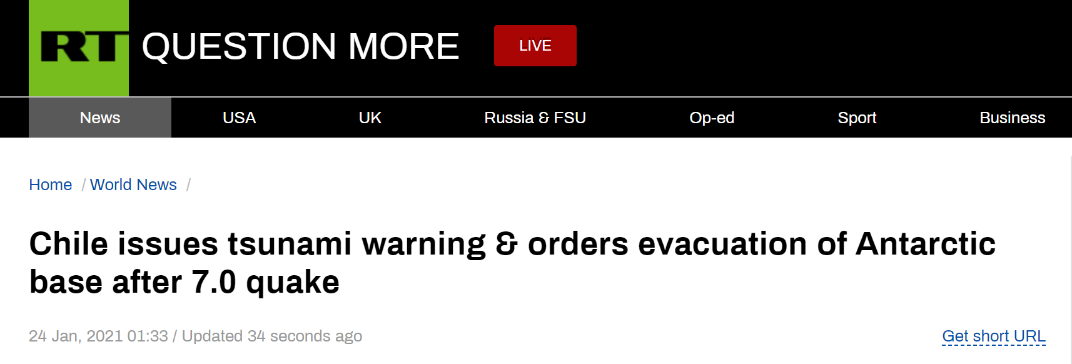Click the QUESTION MORE slogan

click(x=300, y=46)
